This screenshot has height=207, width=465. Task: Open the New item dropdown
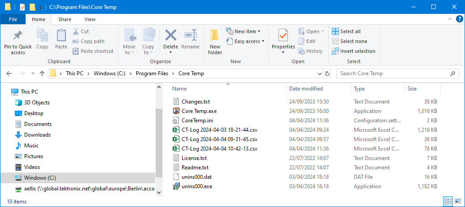pos(243,31)
